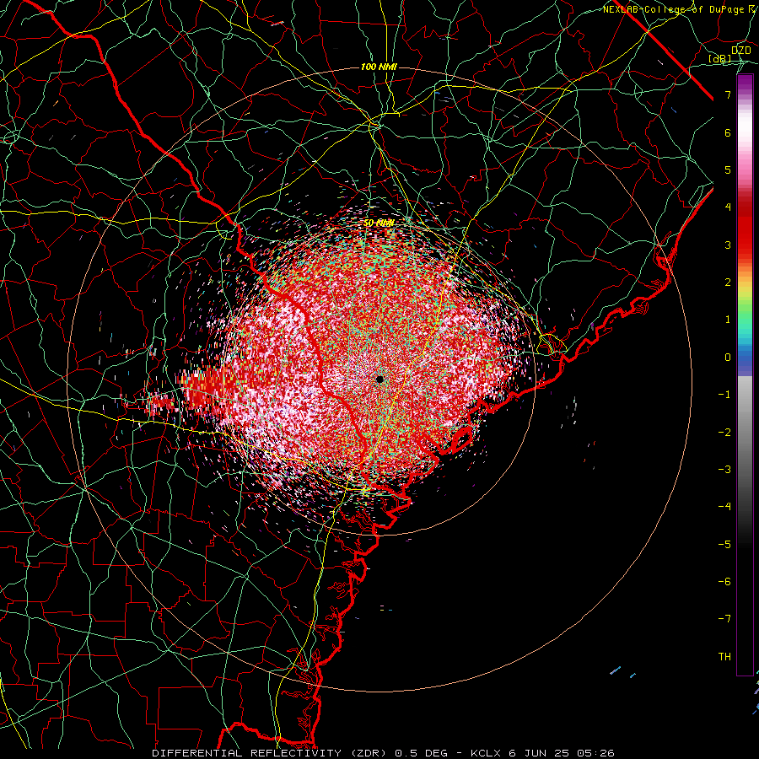The height and width of the screenshot is (759, 759).
Task: Click the 5 value on the dB scale
Action: (728, 170)
